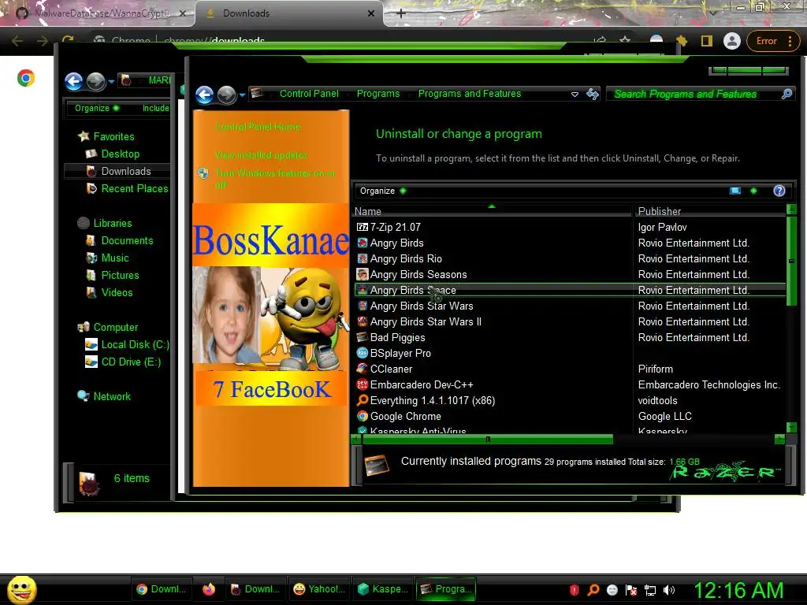This screenshot has height=605, width=807.
Task: Open Yahoo! taskbar item
Action: coord(319,589)
